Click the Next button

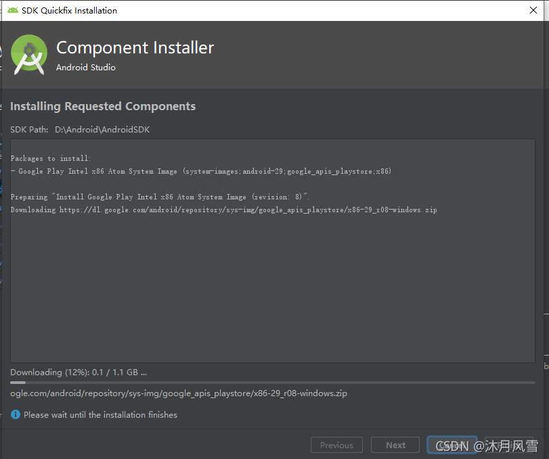pos(395,445)
